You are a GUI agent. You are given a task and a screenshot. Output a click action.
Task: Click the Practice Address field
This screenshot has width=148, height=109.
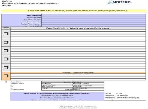coord(94,17)
